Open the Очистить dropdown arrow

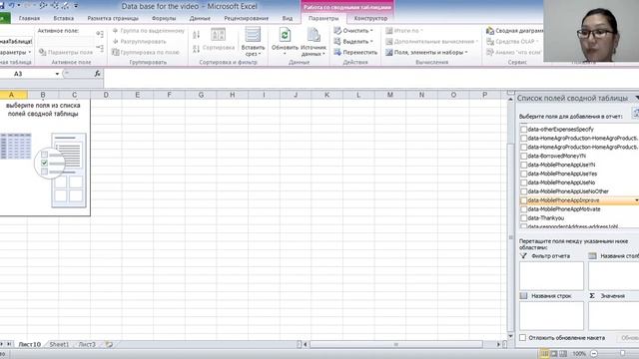pos(371,31)
